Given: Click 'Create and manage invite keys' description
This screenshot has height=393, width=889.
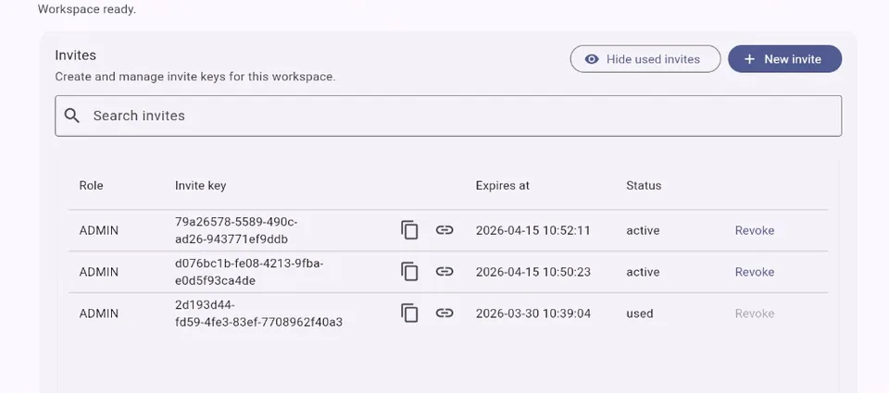Looking at the screenshot, I should [x=195, y=77].
